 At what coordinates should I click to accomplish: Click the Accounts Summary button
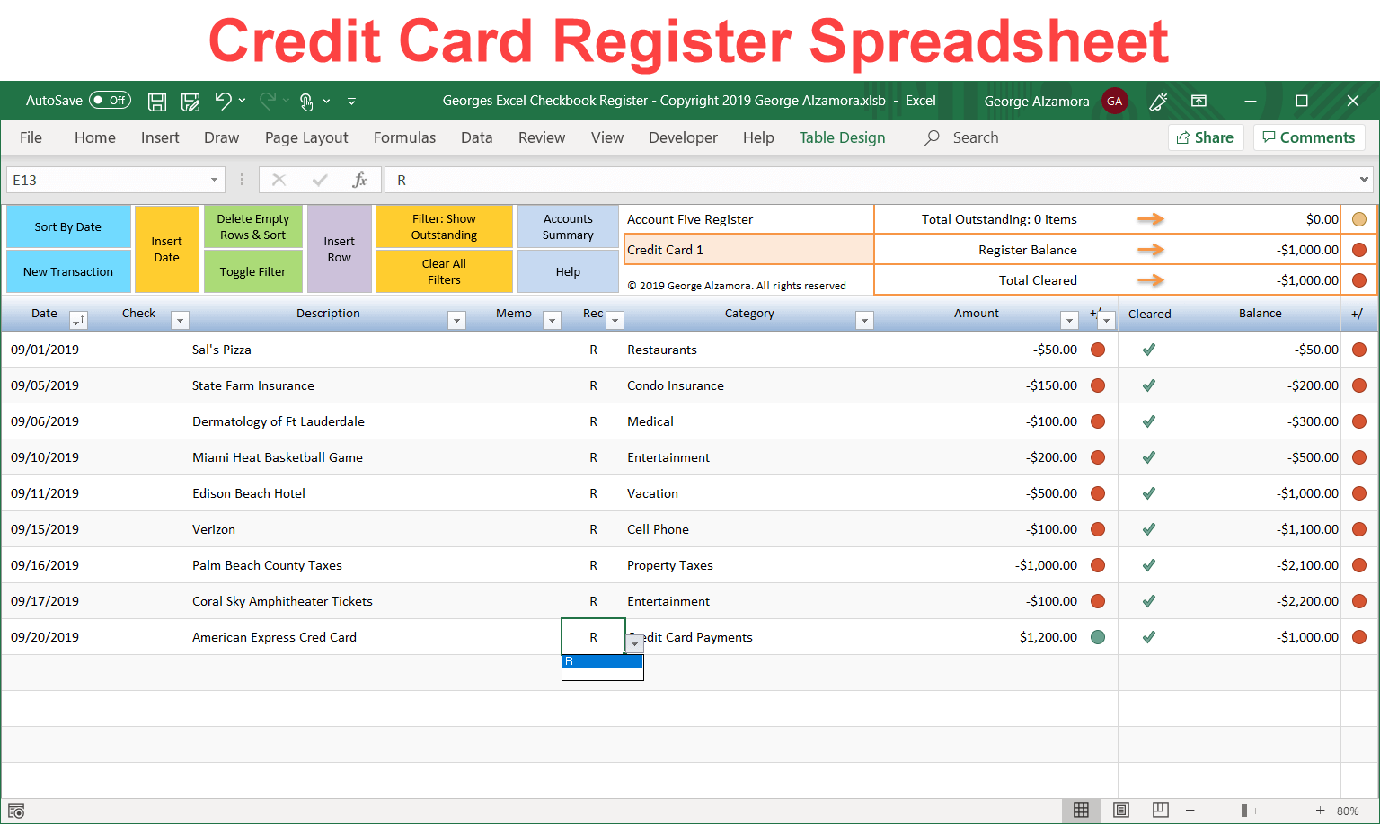pos(568,226)
